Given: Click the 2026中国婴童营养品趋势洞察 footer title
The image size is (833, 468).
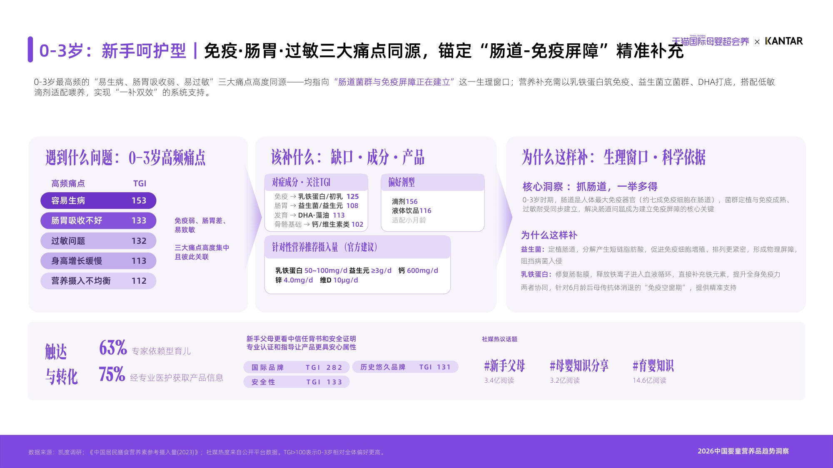Looking at the screenshot, I should click(743, 451).
